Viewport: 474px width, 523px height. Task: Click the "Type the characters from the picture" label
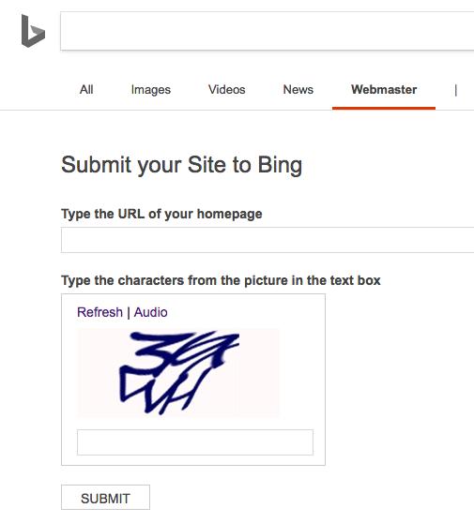221,280
